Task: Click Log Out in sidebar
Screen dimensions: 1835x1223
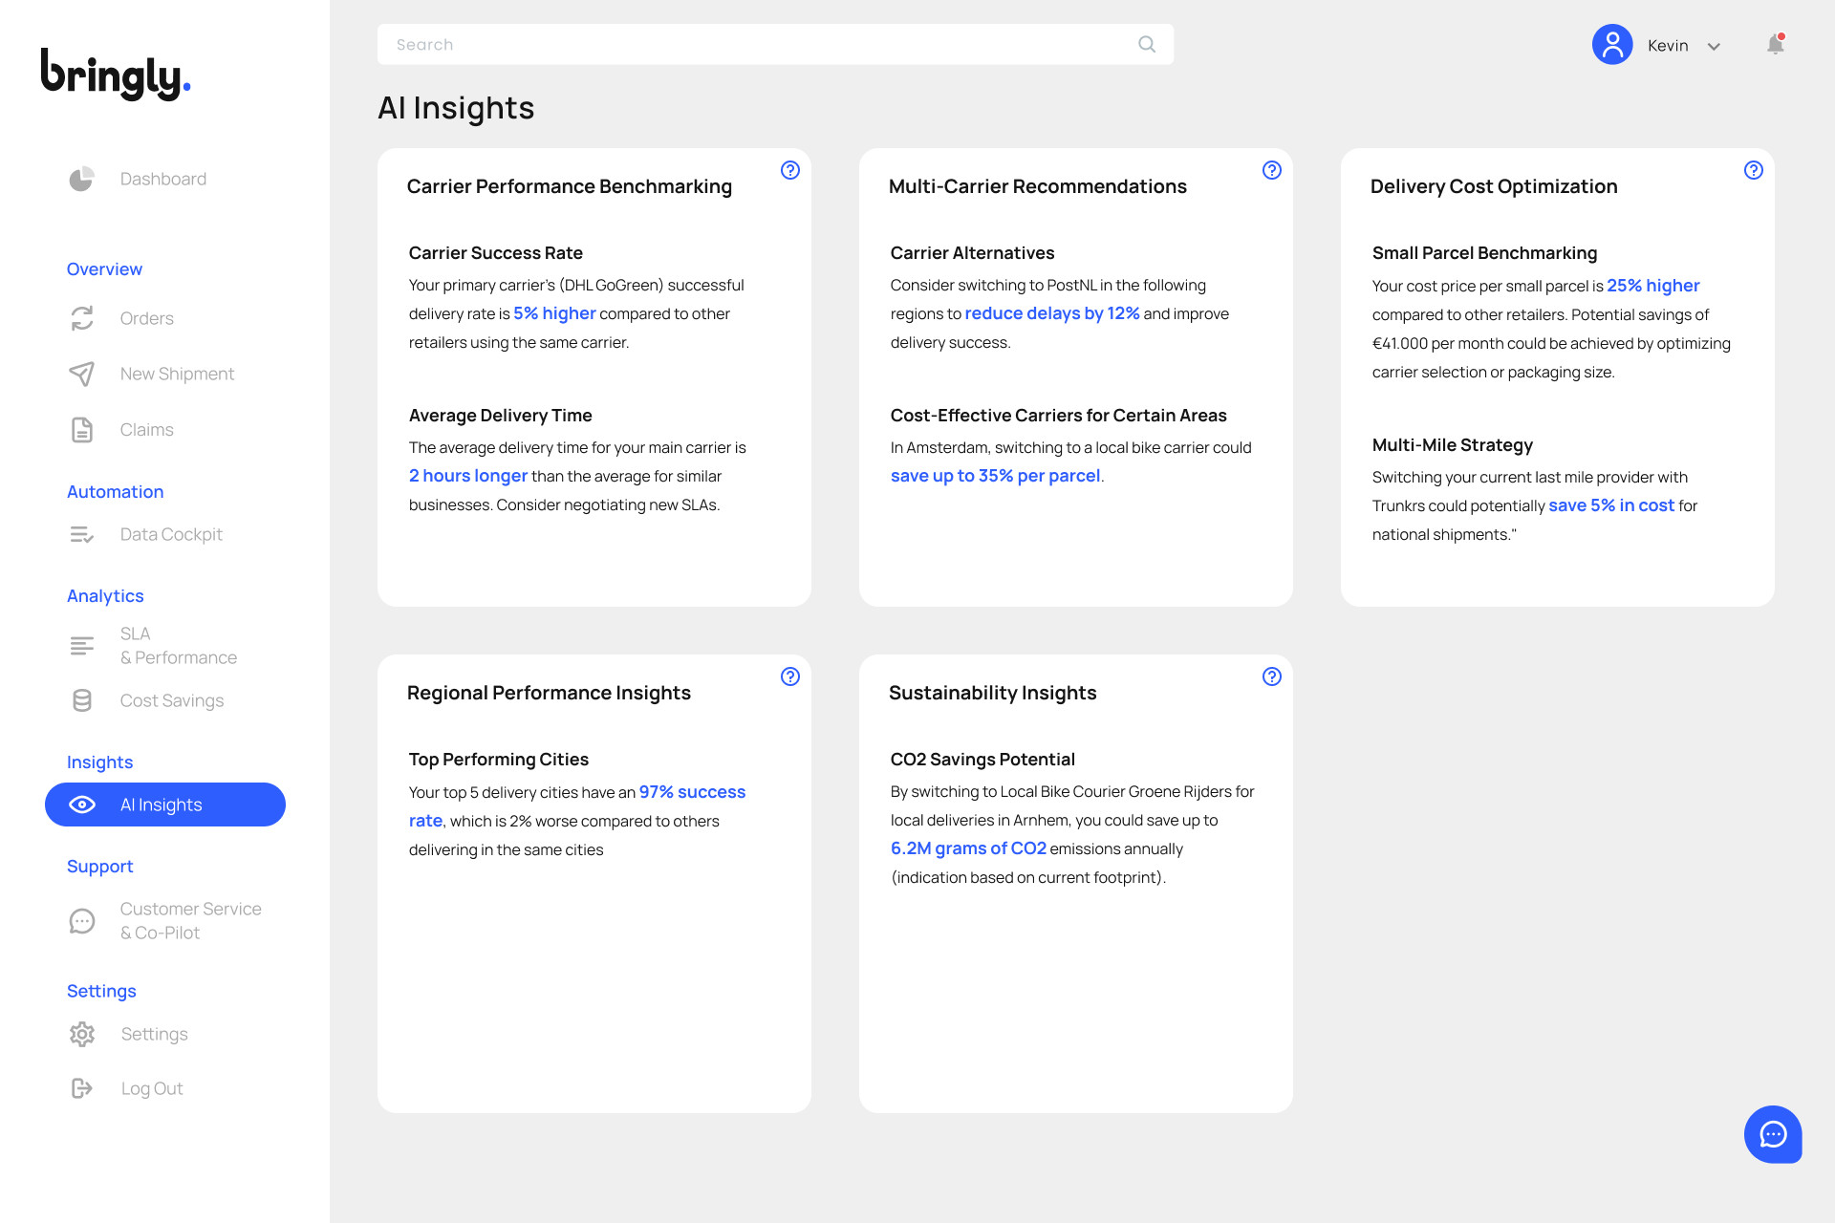Action: 151,1088
